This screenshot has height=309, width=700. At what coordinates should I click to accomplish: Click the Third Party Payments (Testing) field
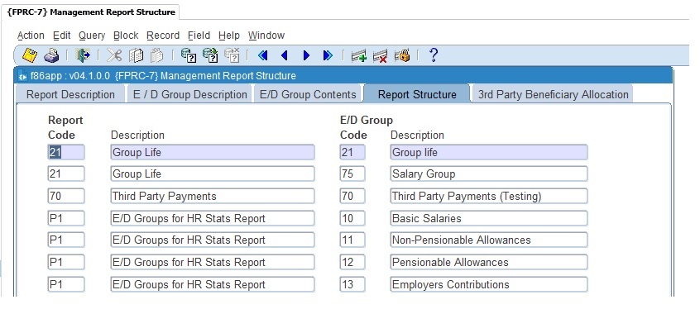[x=489, y=196]
